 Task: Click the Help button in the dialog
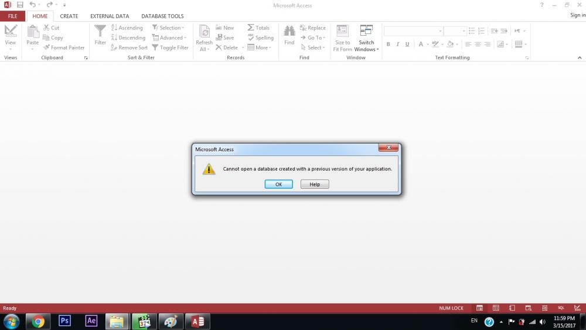315,184
